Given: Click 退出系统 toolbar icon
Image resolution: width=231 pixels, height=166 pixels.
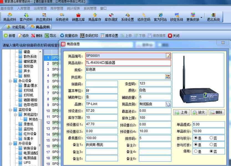Looking at the screenshot, I should tap(213, 17).
